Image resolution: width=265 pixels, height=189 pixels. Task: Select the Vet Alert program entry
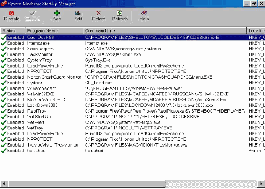click(36, 122)
